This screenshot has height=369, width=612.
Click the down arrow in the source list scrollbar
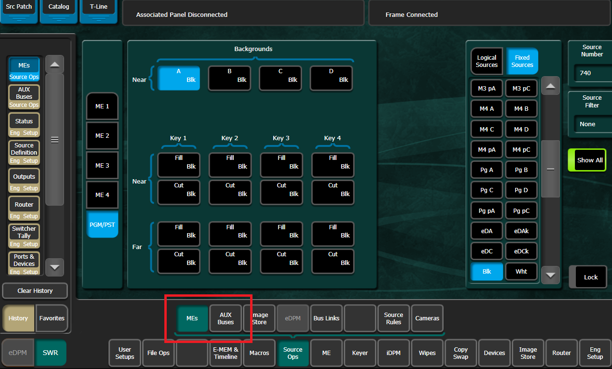click(x=550, y=276)
